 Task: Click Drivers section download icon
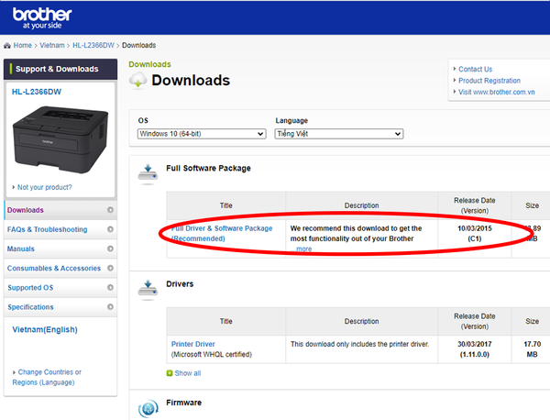tap(148, 290)
